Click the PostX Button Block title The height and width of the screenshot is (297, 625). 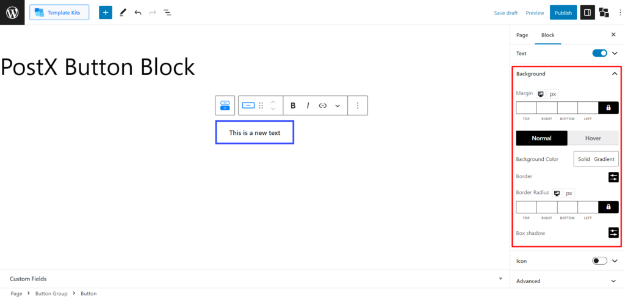[98, 67]
